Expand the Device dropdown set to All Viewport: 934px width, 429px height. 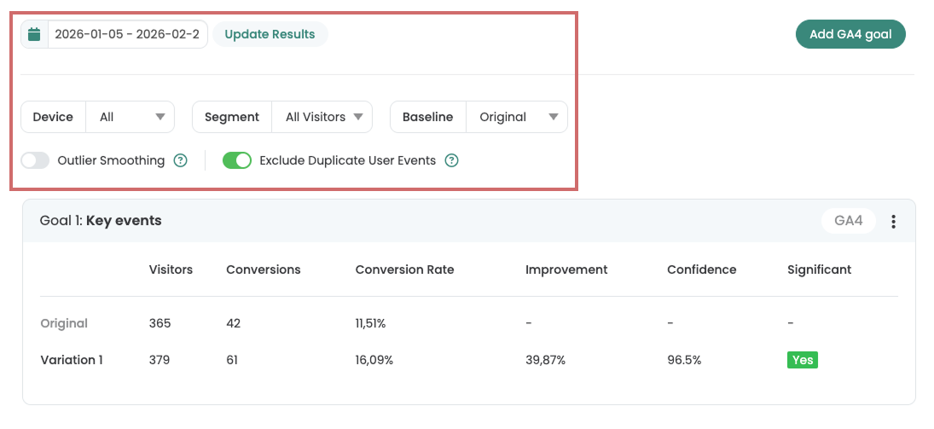pos(131,117)
